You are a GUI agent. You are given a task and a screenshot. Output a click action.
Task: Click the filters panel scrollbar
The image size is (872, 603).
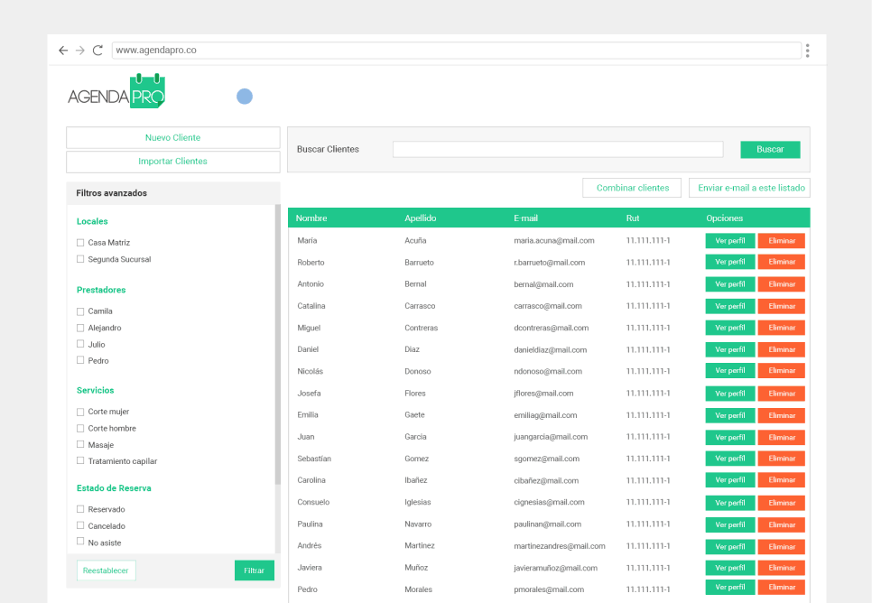277,345
